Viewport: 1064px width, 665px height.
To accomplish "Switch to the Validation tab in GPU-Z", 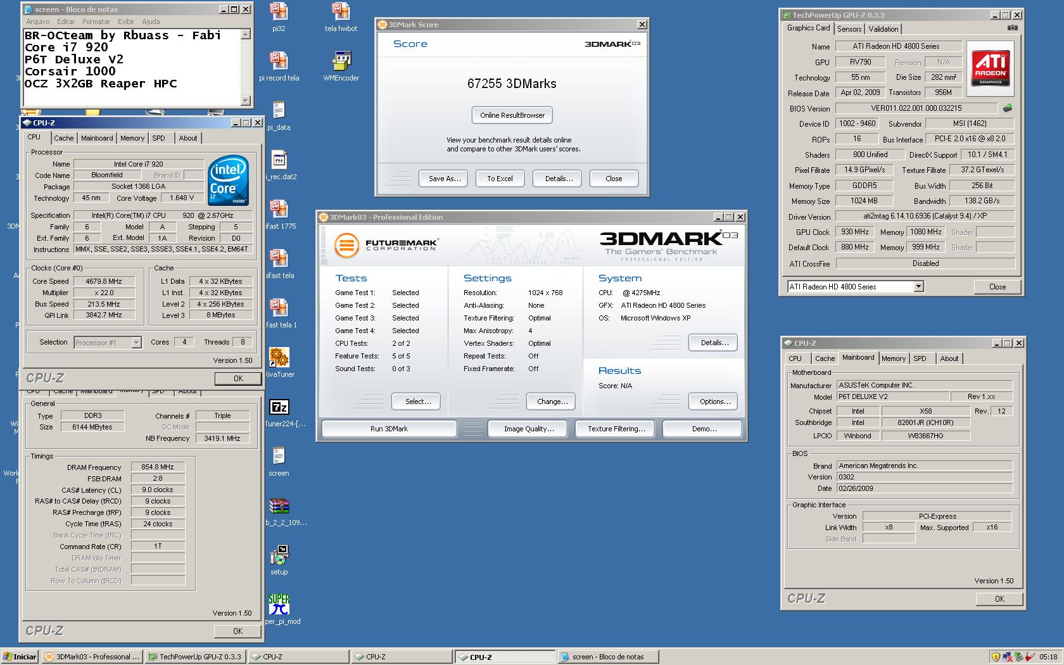I will coord(883,29).
